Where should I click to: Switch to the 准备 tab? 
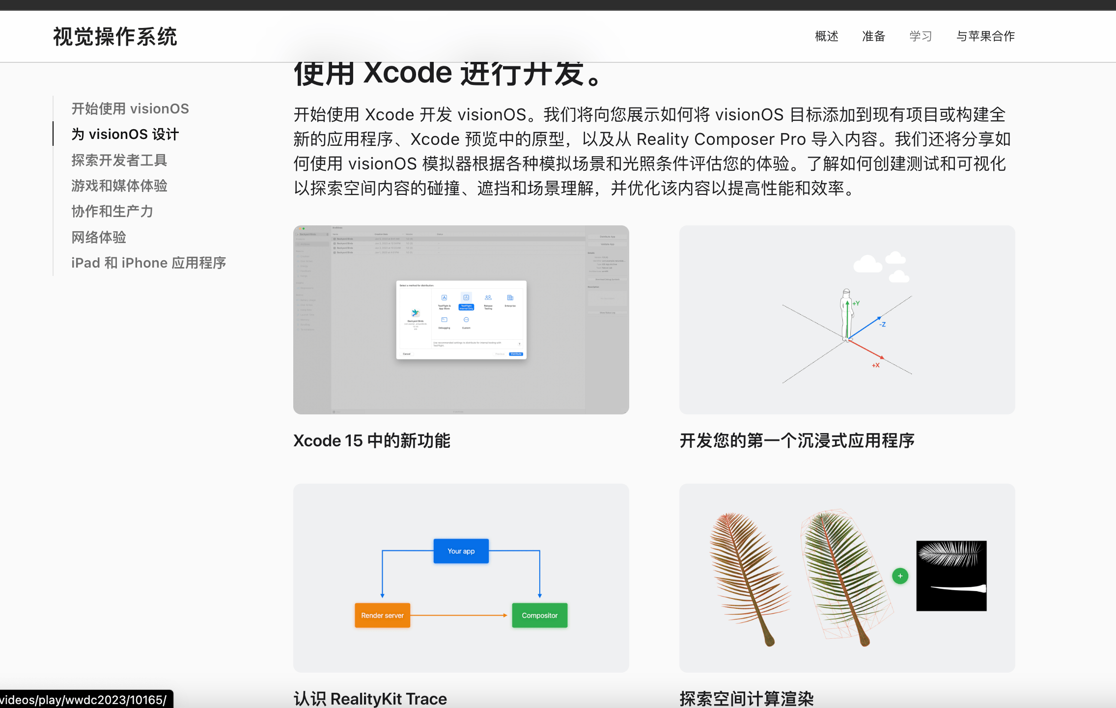873,36
